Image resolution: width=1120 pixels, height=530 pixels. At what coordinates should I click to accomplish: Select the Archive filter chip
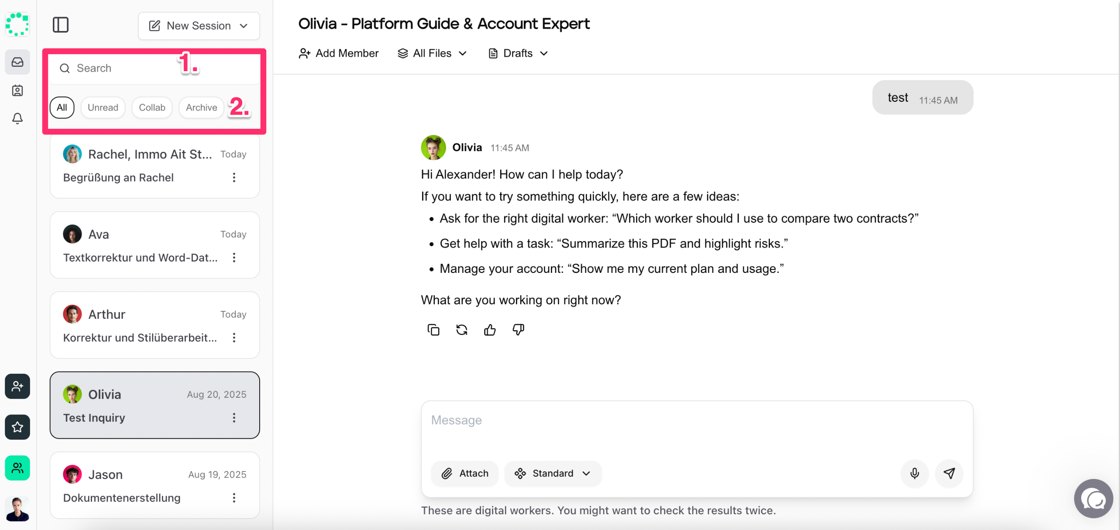(x=201, y=107)
